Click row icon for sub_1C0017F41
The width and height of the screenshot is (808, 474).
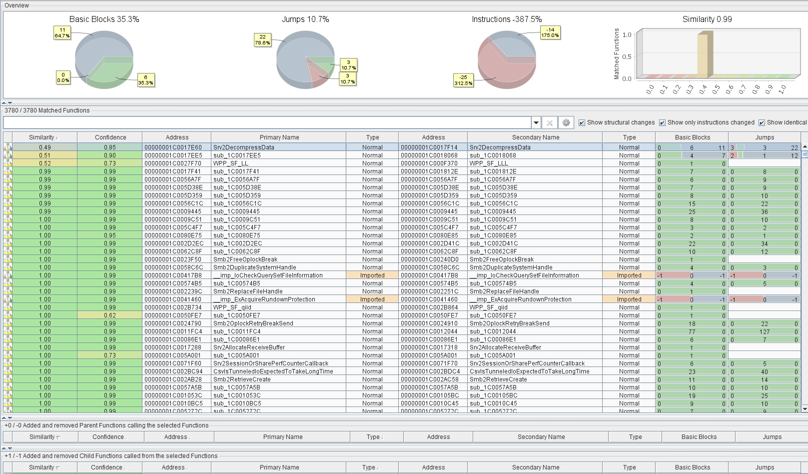click(8, 171)
